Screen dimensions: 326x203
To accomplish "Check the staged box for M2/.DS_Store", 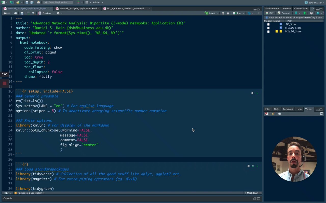I will point(268,31).
